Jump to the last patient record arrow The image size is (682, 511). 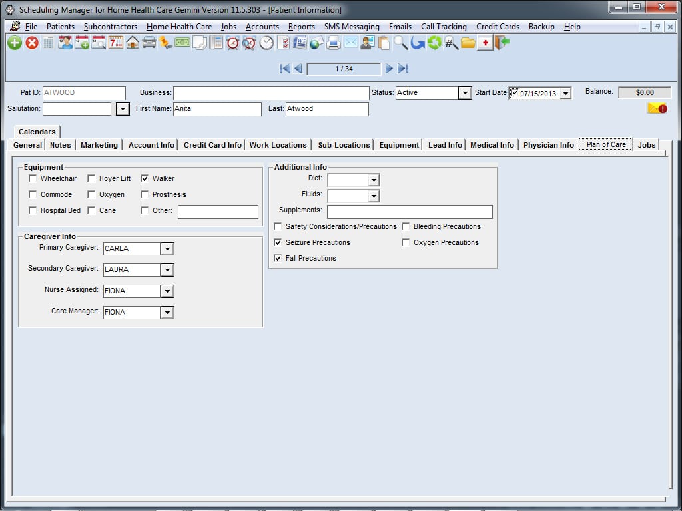coord(403,69)
